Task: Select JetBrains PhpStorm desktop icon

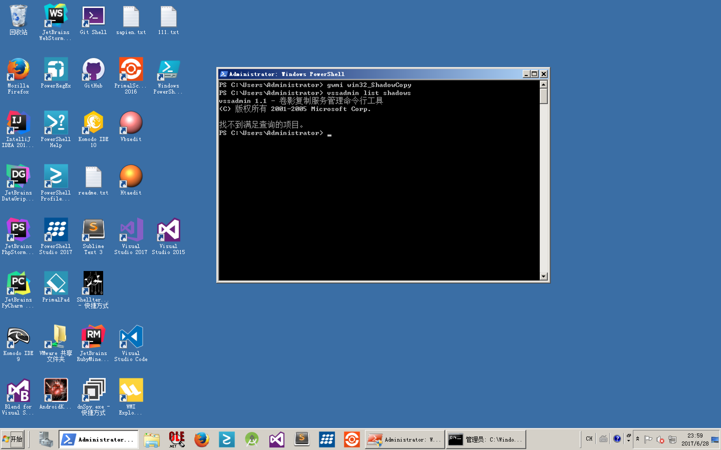Action: click(x=19, y=236)
